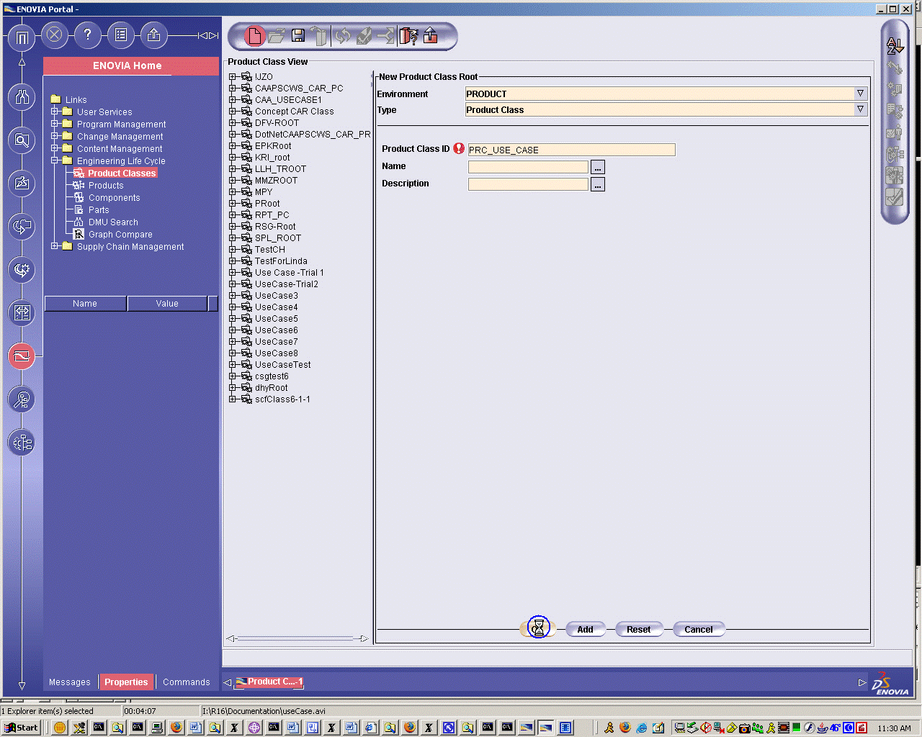Click the magnifier search icon in sidebar
Image resolution: width=922 pixels, height=737 pixels.
tap(22, 140)
